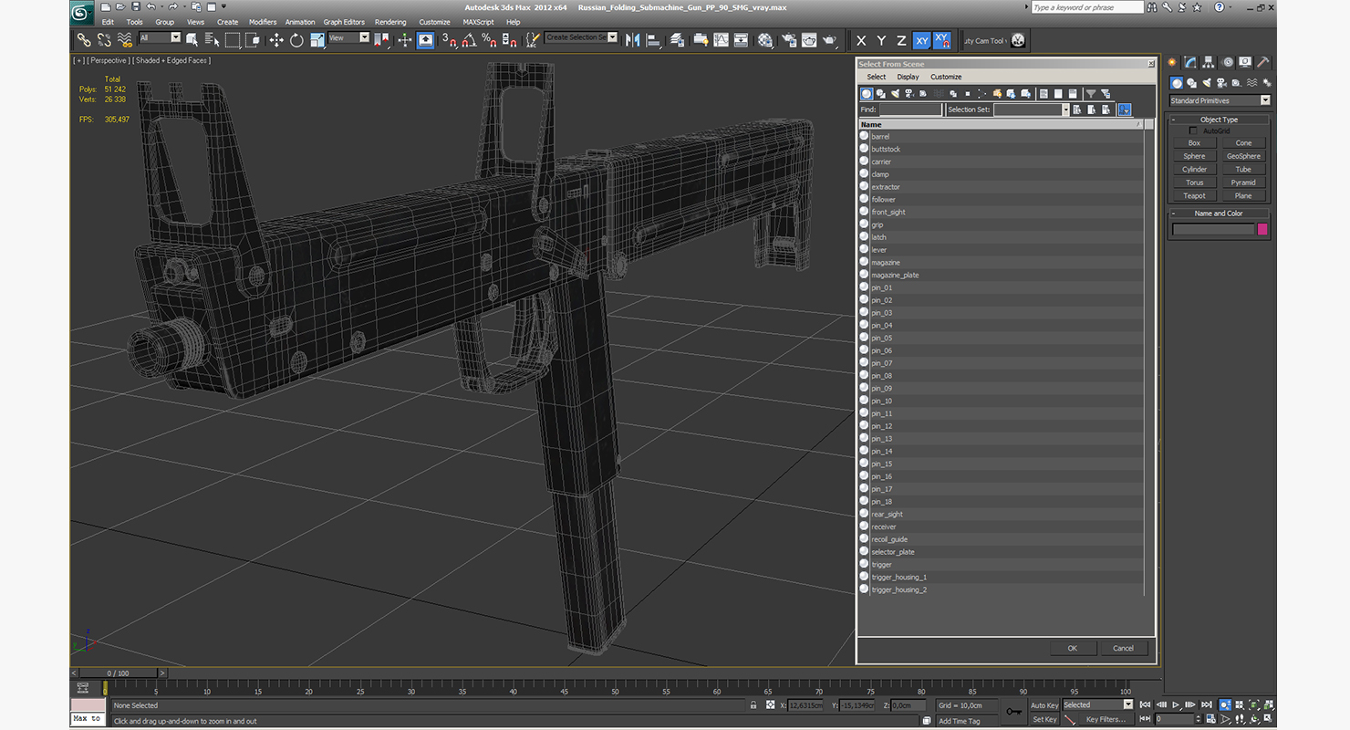Toggle the Window/Crossing selection mode
Screen dimensions: 1350x730
click(253, 40)
